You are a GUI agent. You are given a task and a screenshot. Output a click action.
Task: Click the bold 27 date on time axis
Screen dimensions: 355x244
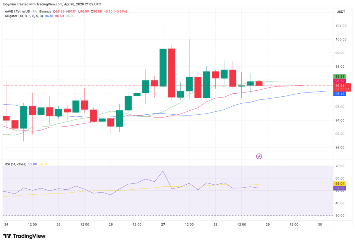click(163, 225)
